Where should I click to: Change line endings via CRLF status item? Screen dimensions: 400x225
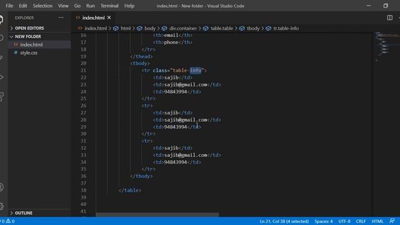point(361,221)
